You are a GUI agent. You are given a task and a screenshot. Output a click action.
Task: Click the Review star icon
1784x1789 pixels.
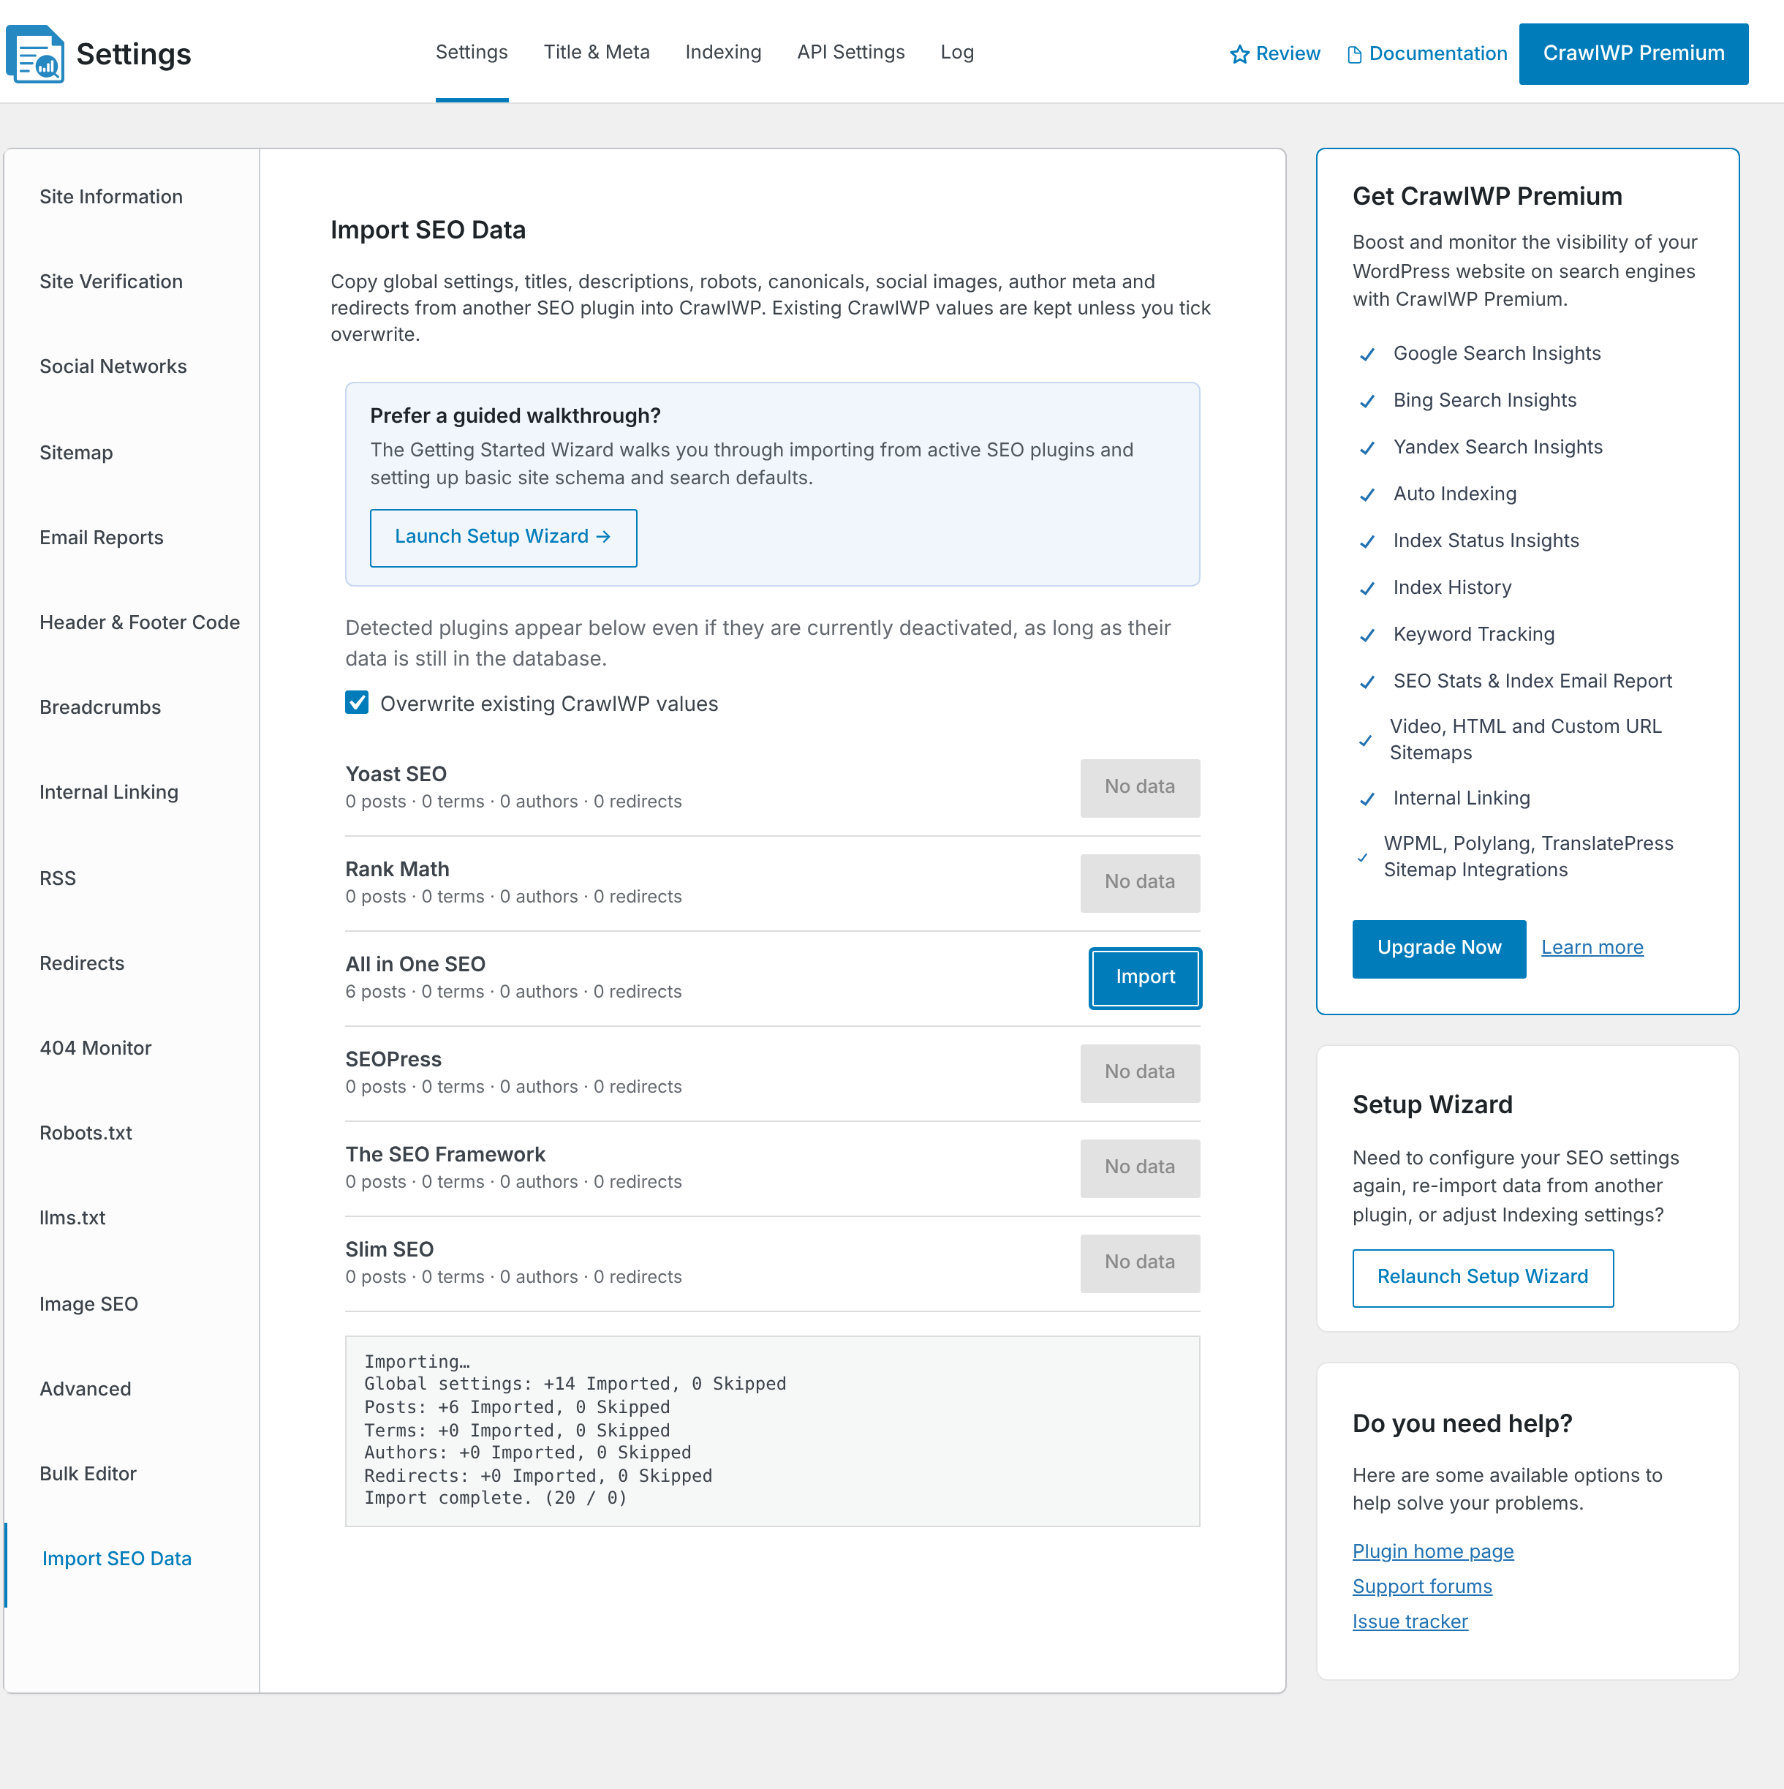click(1239, 55)
